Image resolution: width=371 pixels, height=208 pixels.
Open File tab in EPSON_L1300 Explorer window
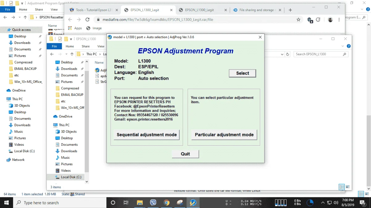click(54, 46)
